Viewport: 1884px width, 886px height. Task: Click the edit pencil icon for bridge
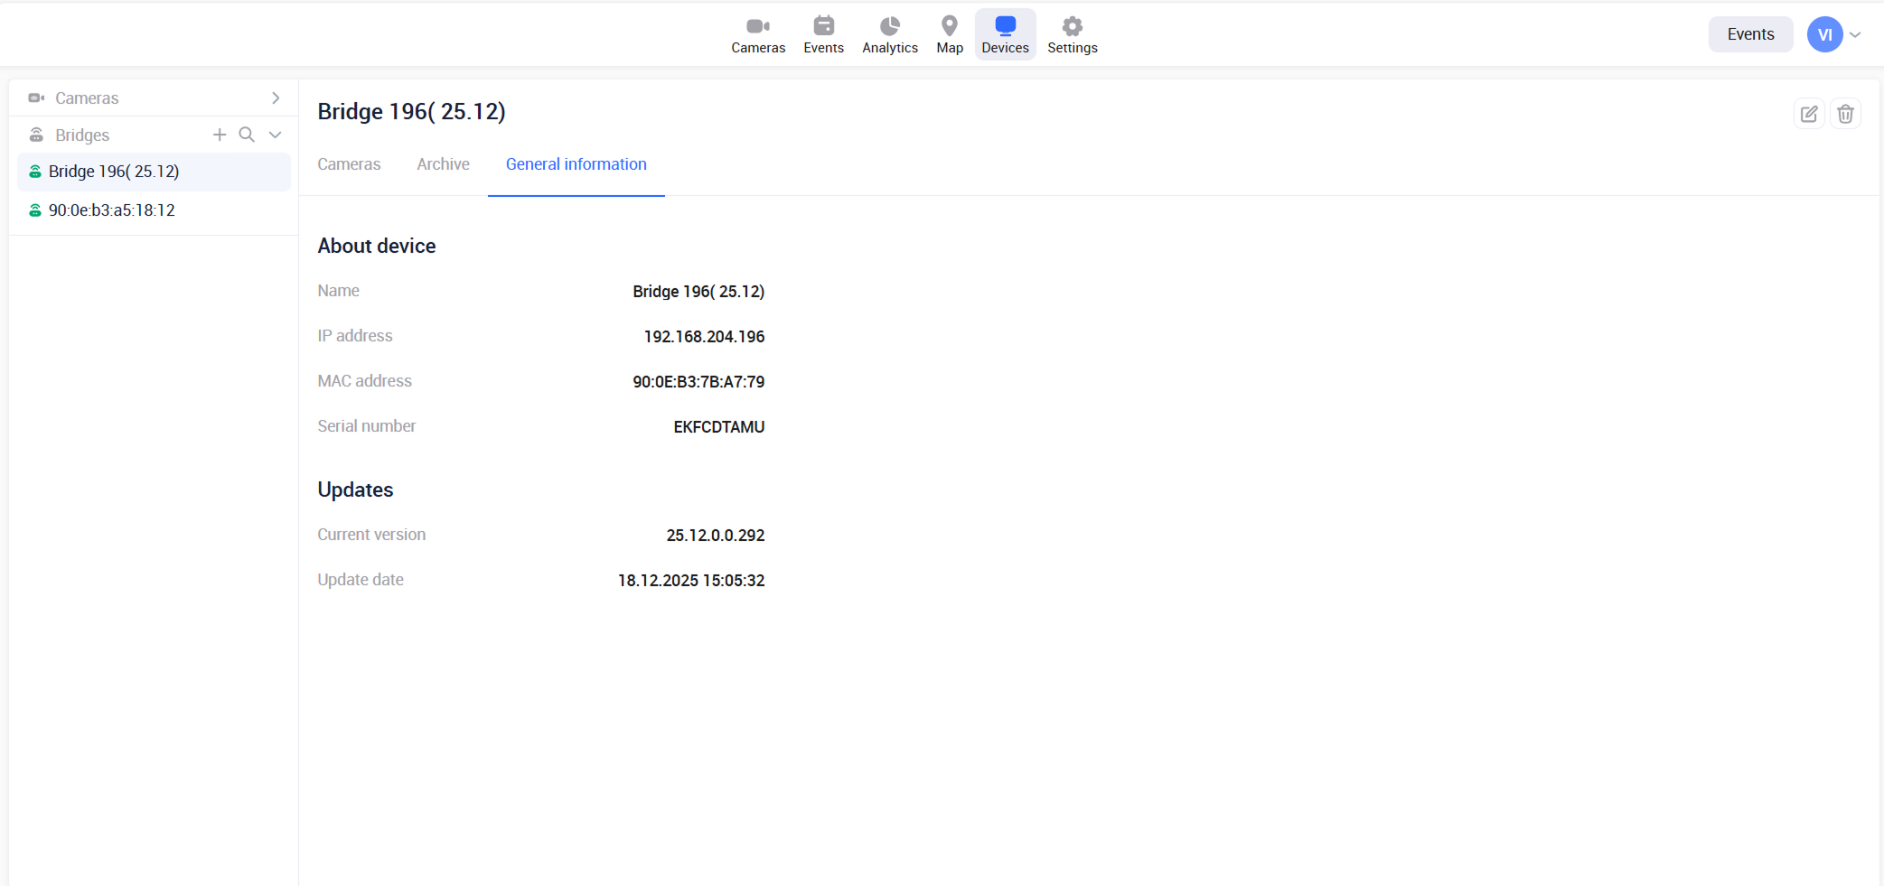[1808, 114]
